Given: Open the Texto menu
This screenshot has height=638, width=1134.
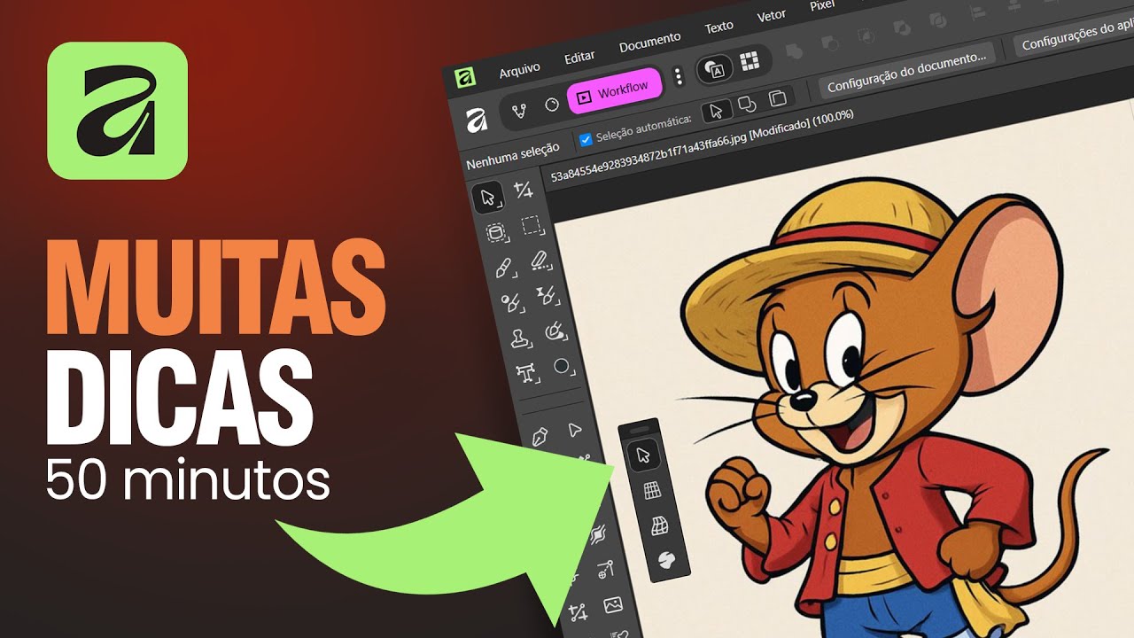Looking at the screenshot, I should pyautogui.click(x=718, y=27).
